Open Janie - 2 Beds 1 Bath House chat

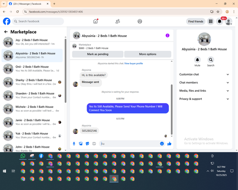32,122
